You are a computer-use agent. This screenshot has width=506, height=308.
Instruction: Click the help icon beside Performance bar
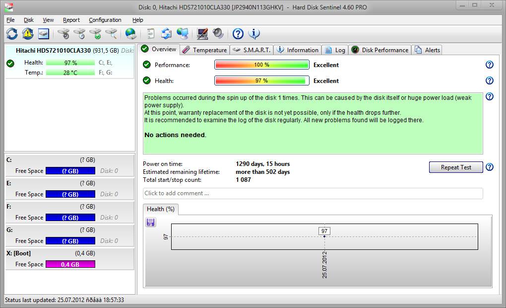tap(489, 65)
